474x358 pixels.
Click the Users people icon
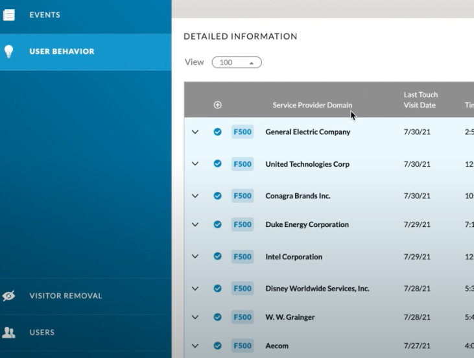pyautogui.click(x=8, y=332)
